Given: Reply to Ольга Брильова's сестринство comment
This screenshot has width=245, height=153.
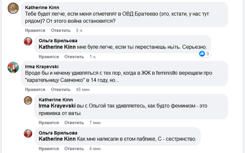Looking at the screenshot, I should 74,148.
